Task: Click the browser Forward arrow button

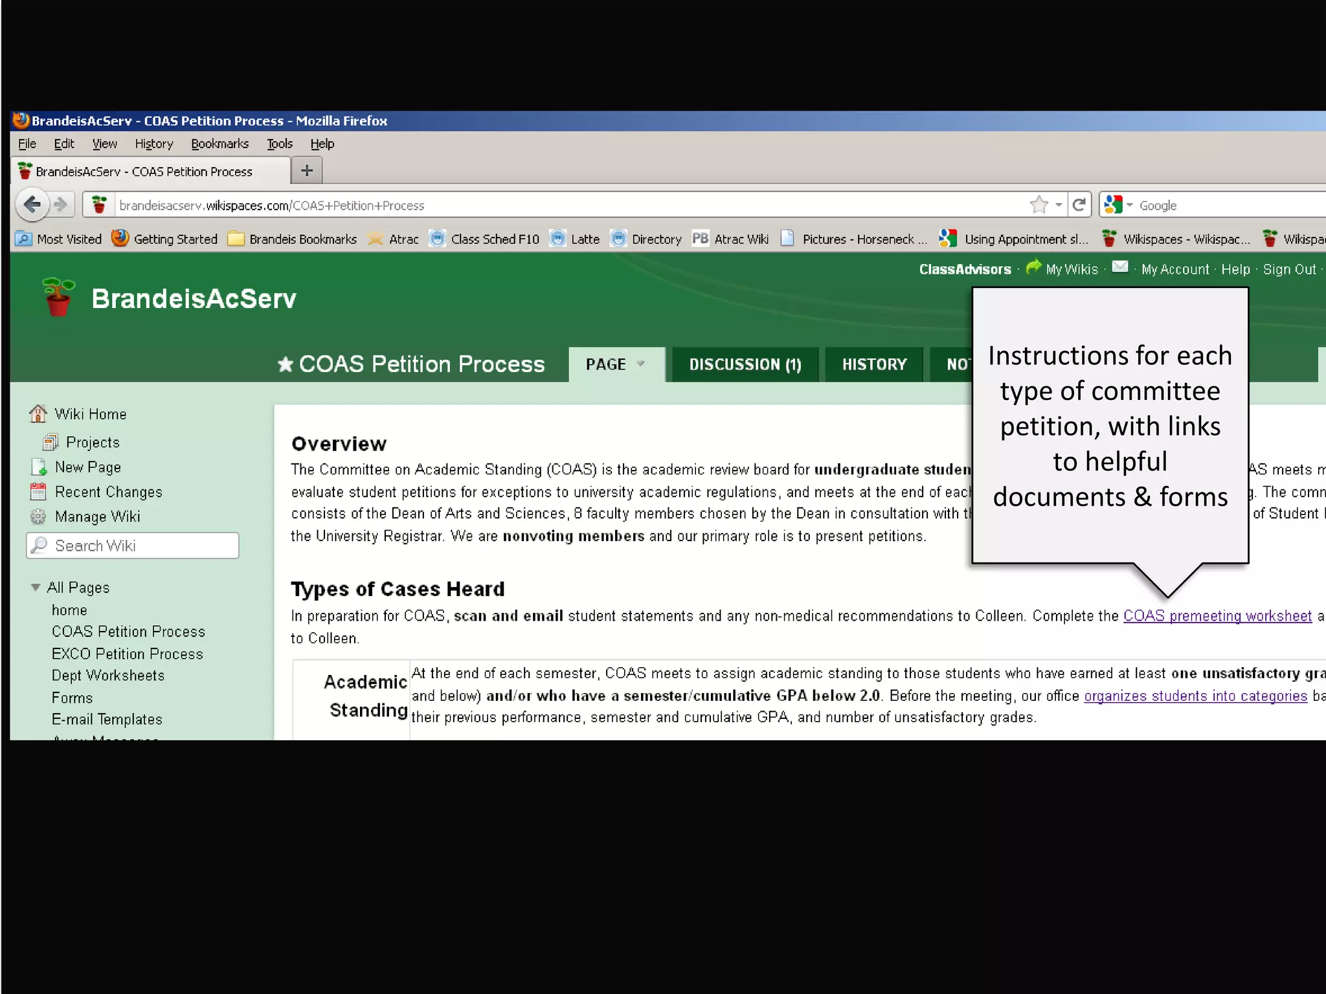Action: (60, 204)
